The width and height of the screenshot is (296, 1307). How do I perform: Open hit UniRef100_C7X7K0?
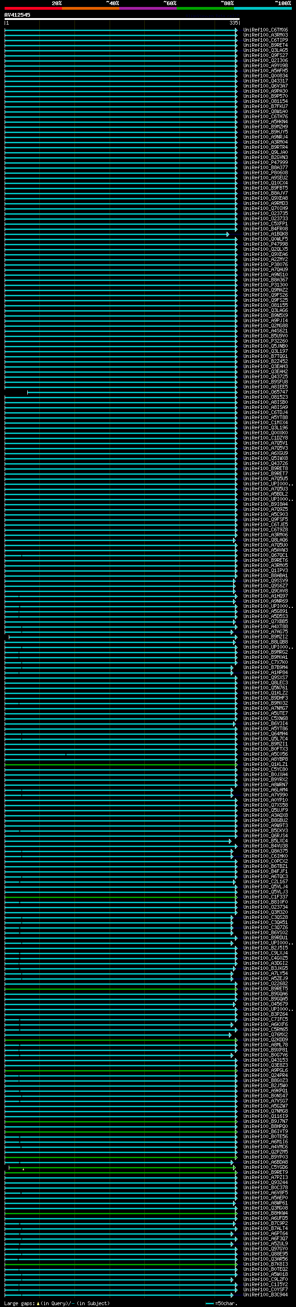point(265,662)
